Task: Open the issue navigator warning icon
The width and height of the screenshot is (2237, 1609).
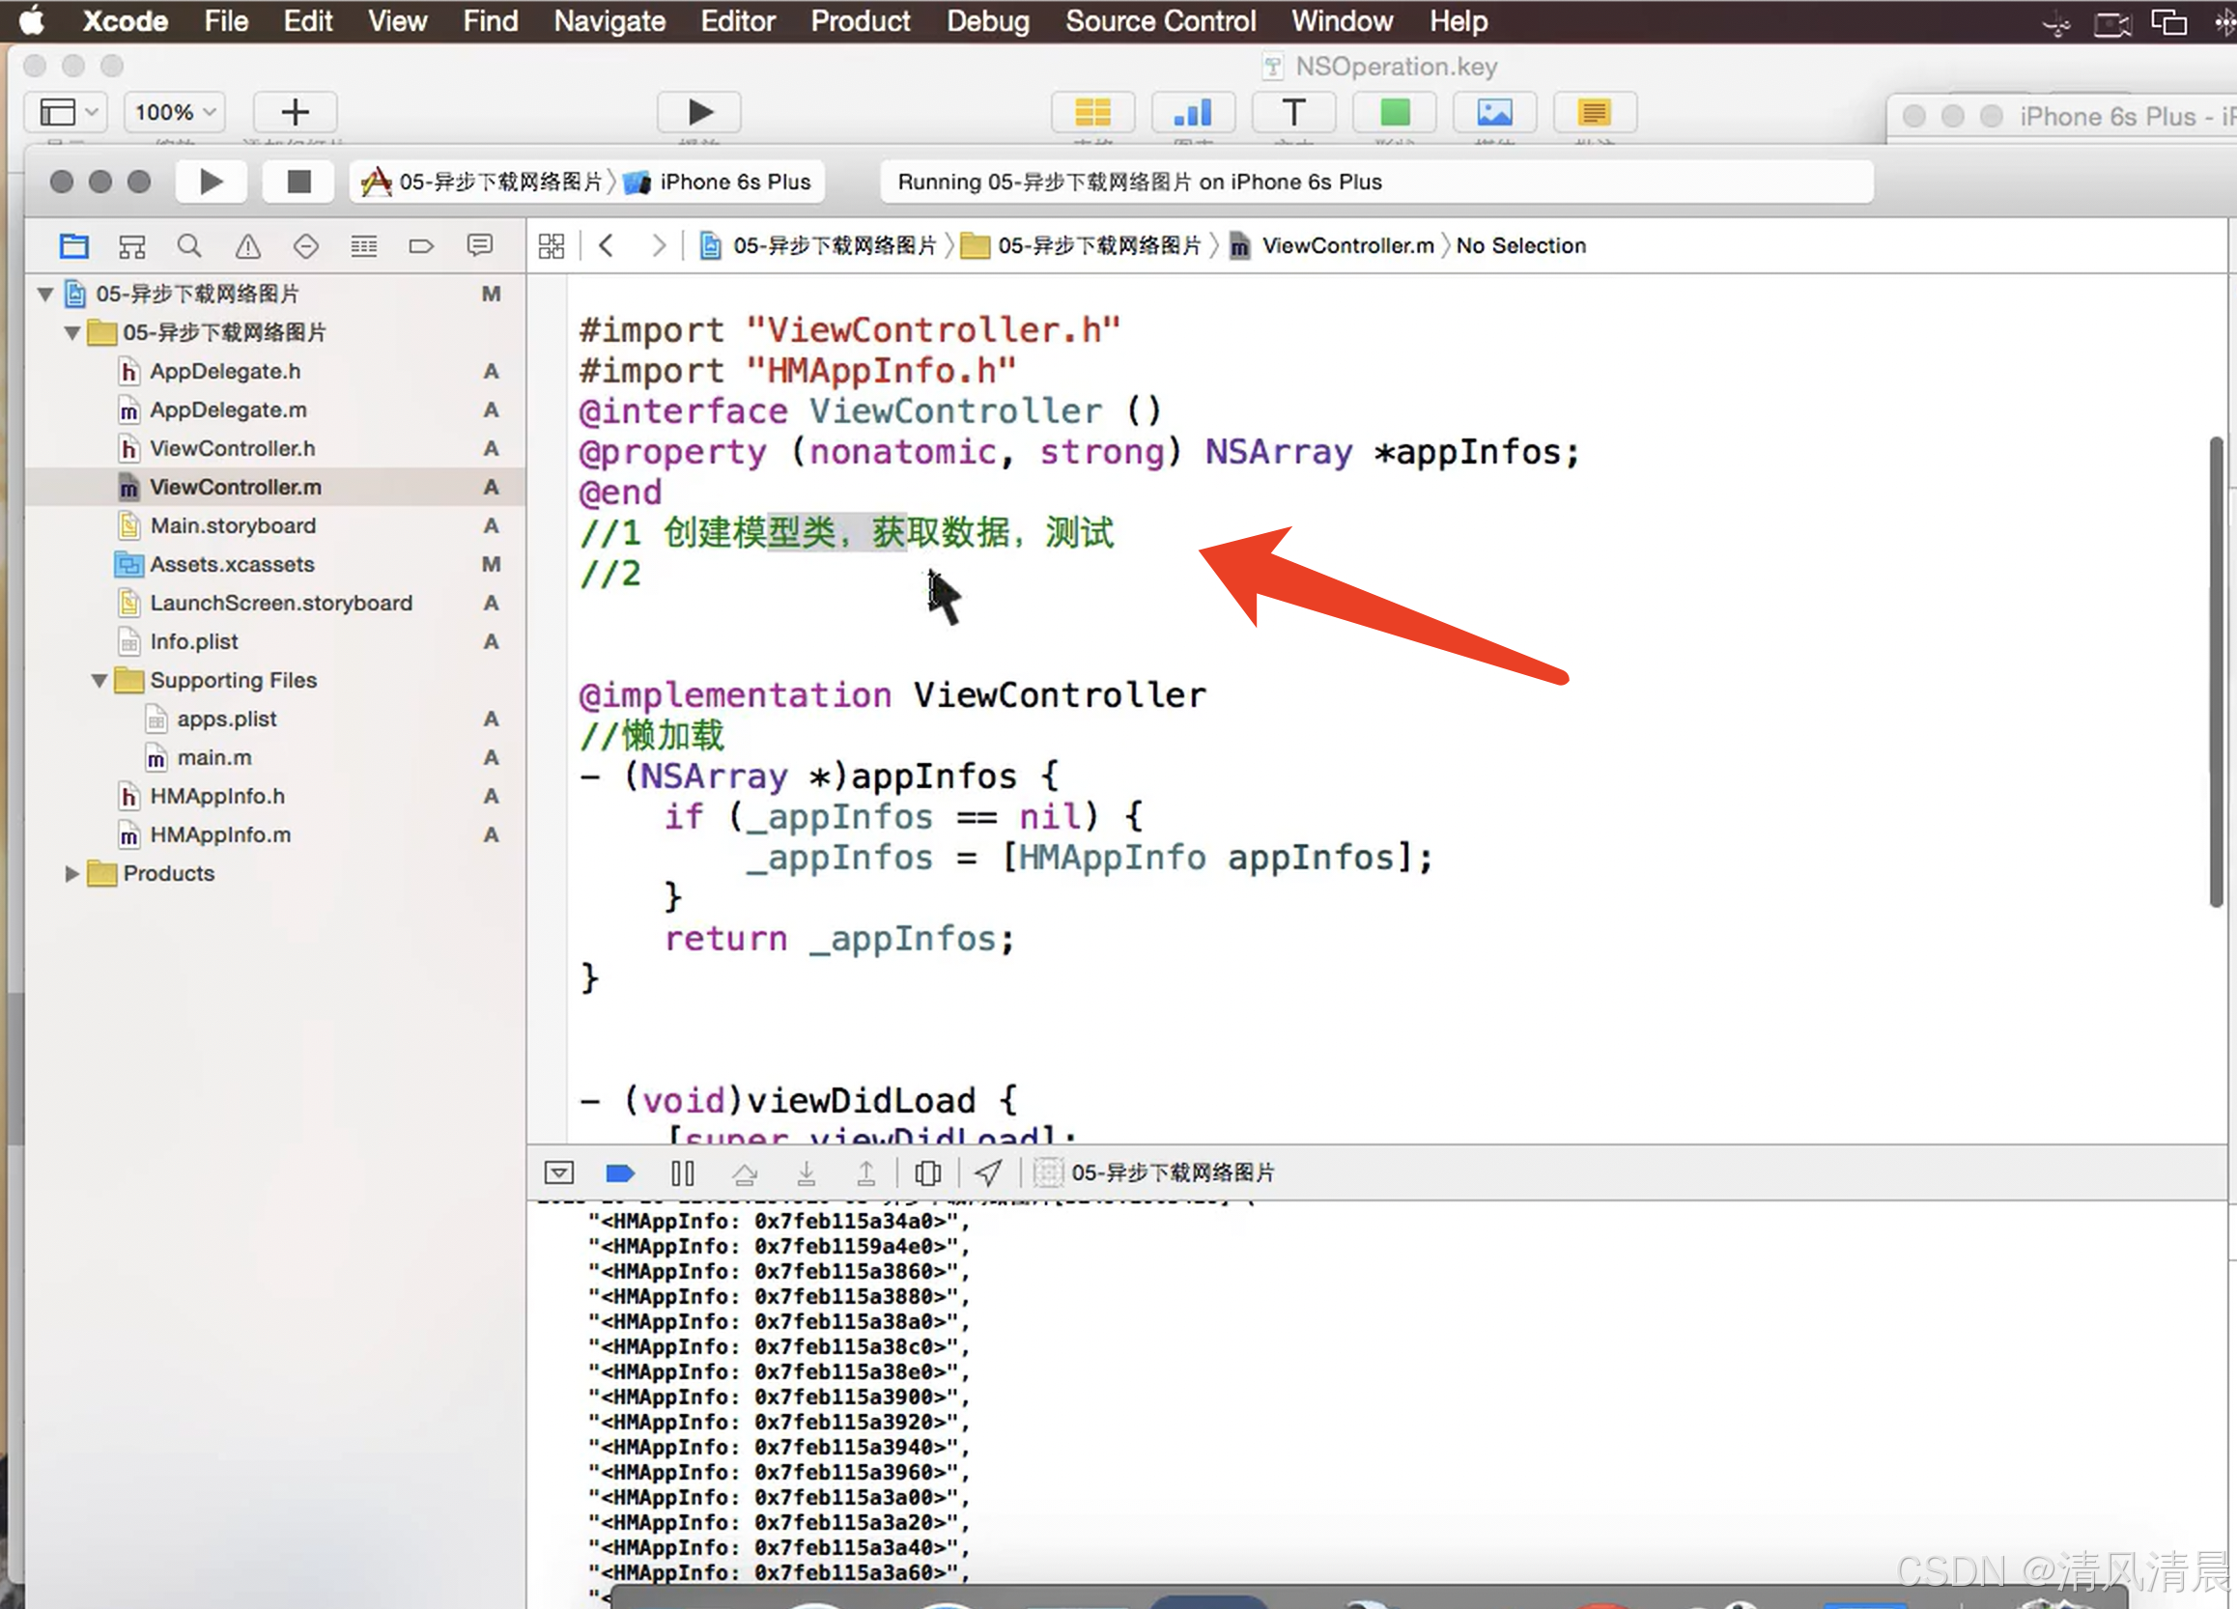Action: pos(247,245)
